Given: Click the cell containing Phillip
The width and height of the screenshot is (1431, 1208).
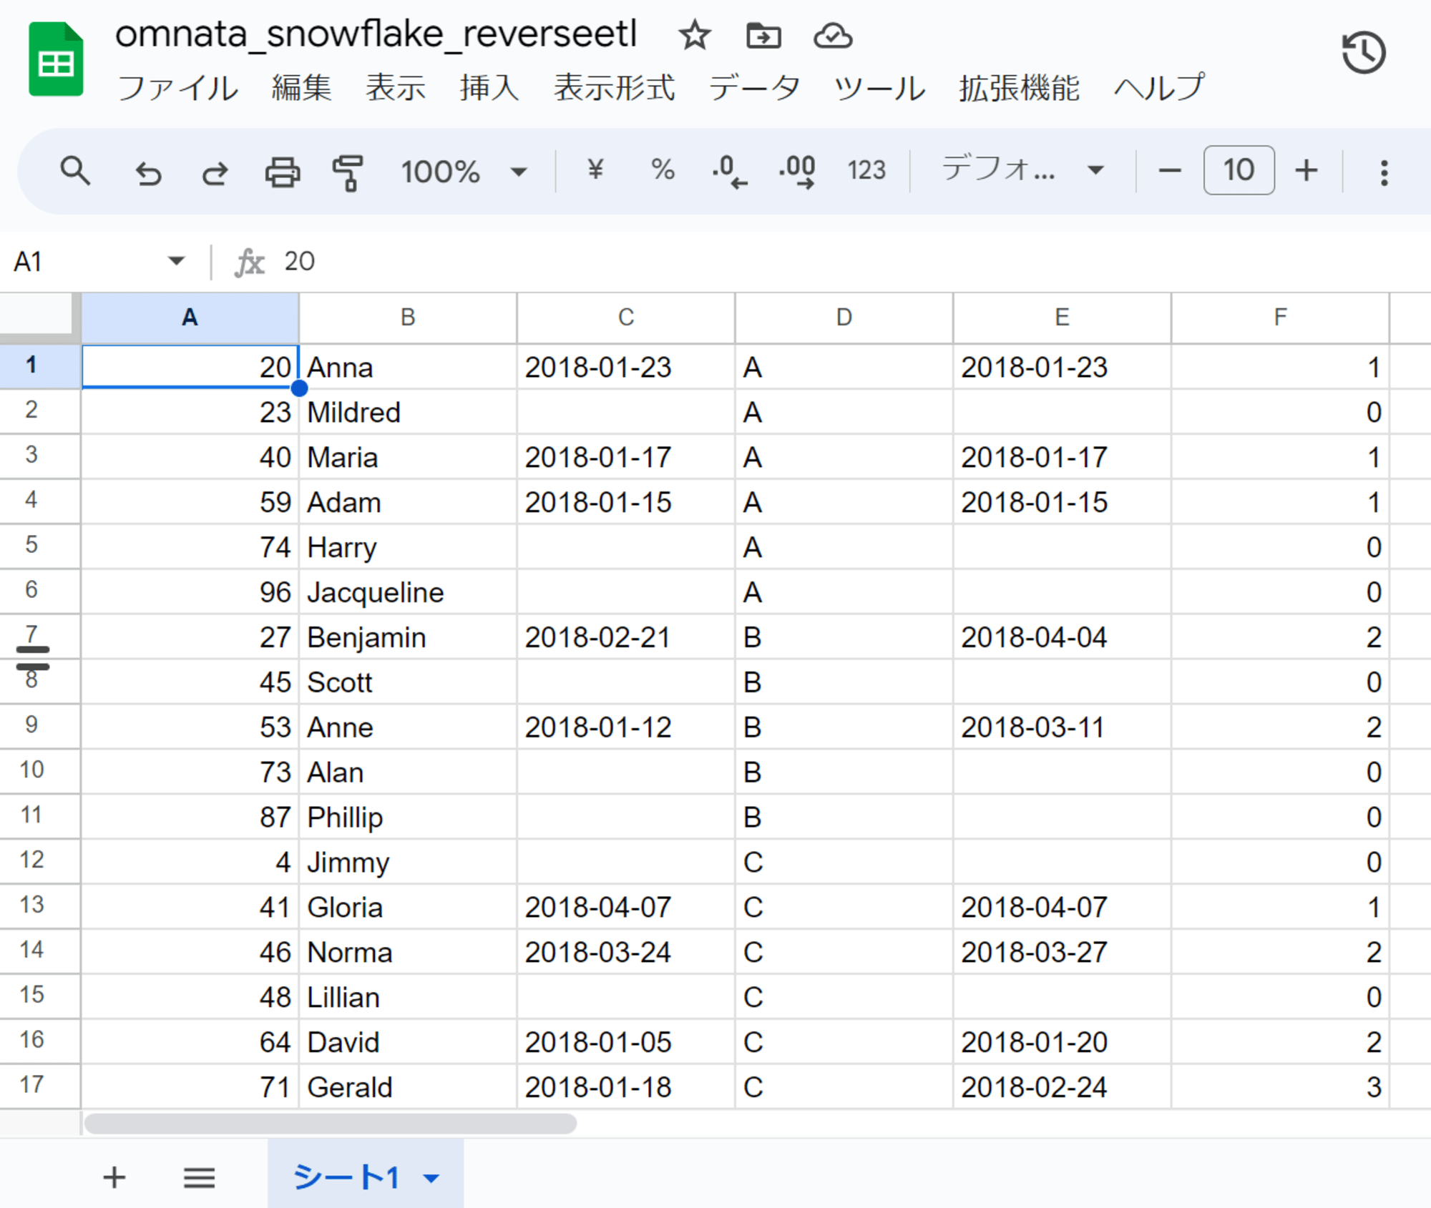Looking at the screenshot, I should pos(408,817).
